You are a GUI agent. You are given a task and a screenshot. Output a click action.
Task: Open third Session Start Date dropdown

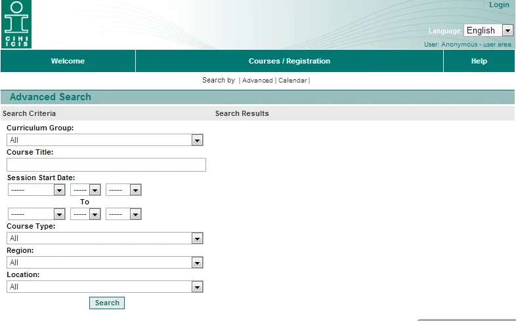(x=123, y=190)
